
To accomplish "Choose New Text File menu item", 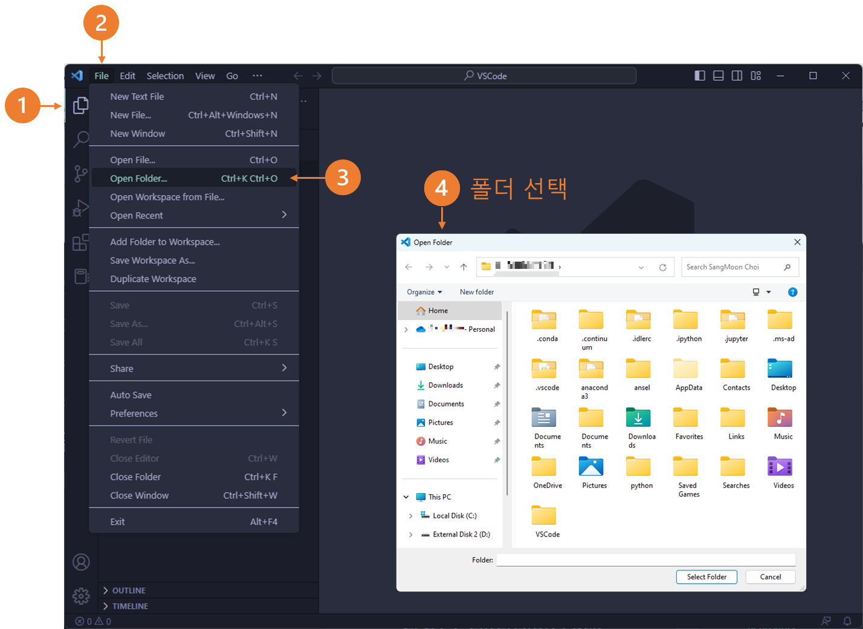I will tap(194, 97).
